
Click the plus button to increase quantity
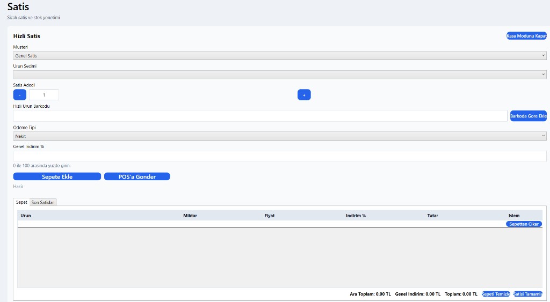click(x=304, y=95)
